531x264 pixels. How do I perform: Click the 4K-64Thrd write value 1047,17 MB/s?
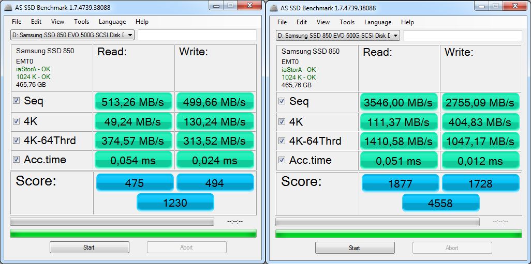coord(481,141)
